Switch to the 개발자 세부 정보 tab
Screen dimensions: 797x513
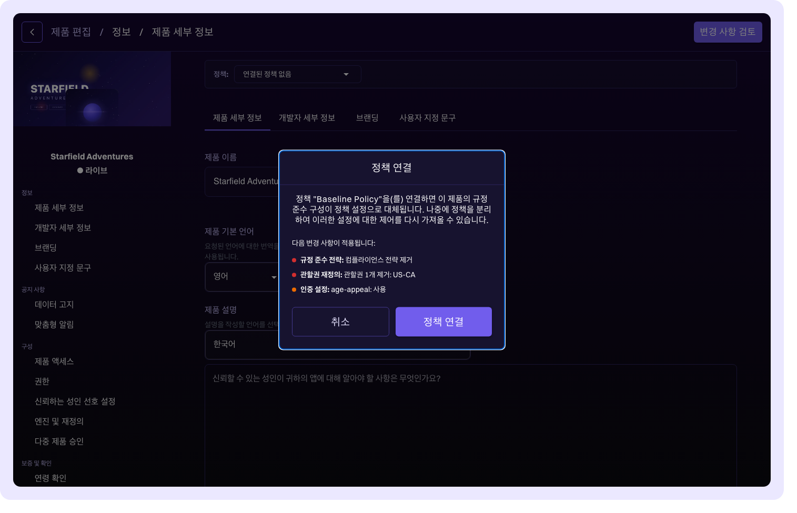(307, 118)
